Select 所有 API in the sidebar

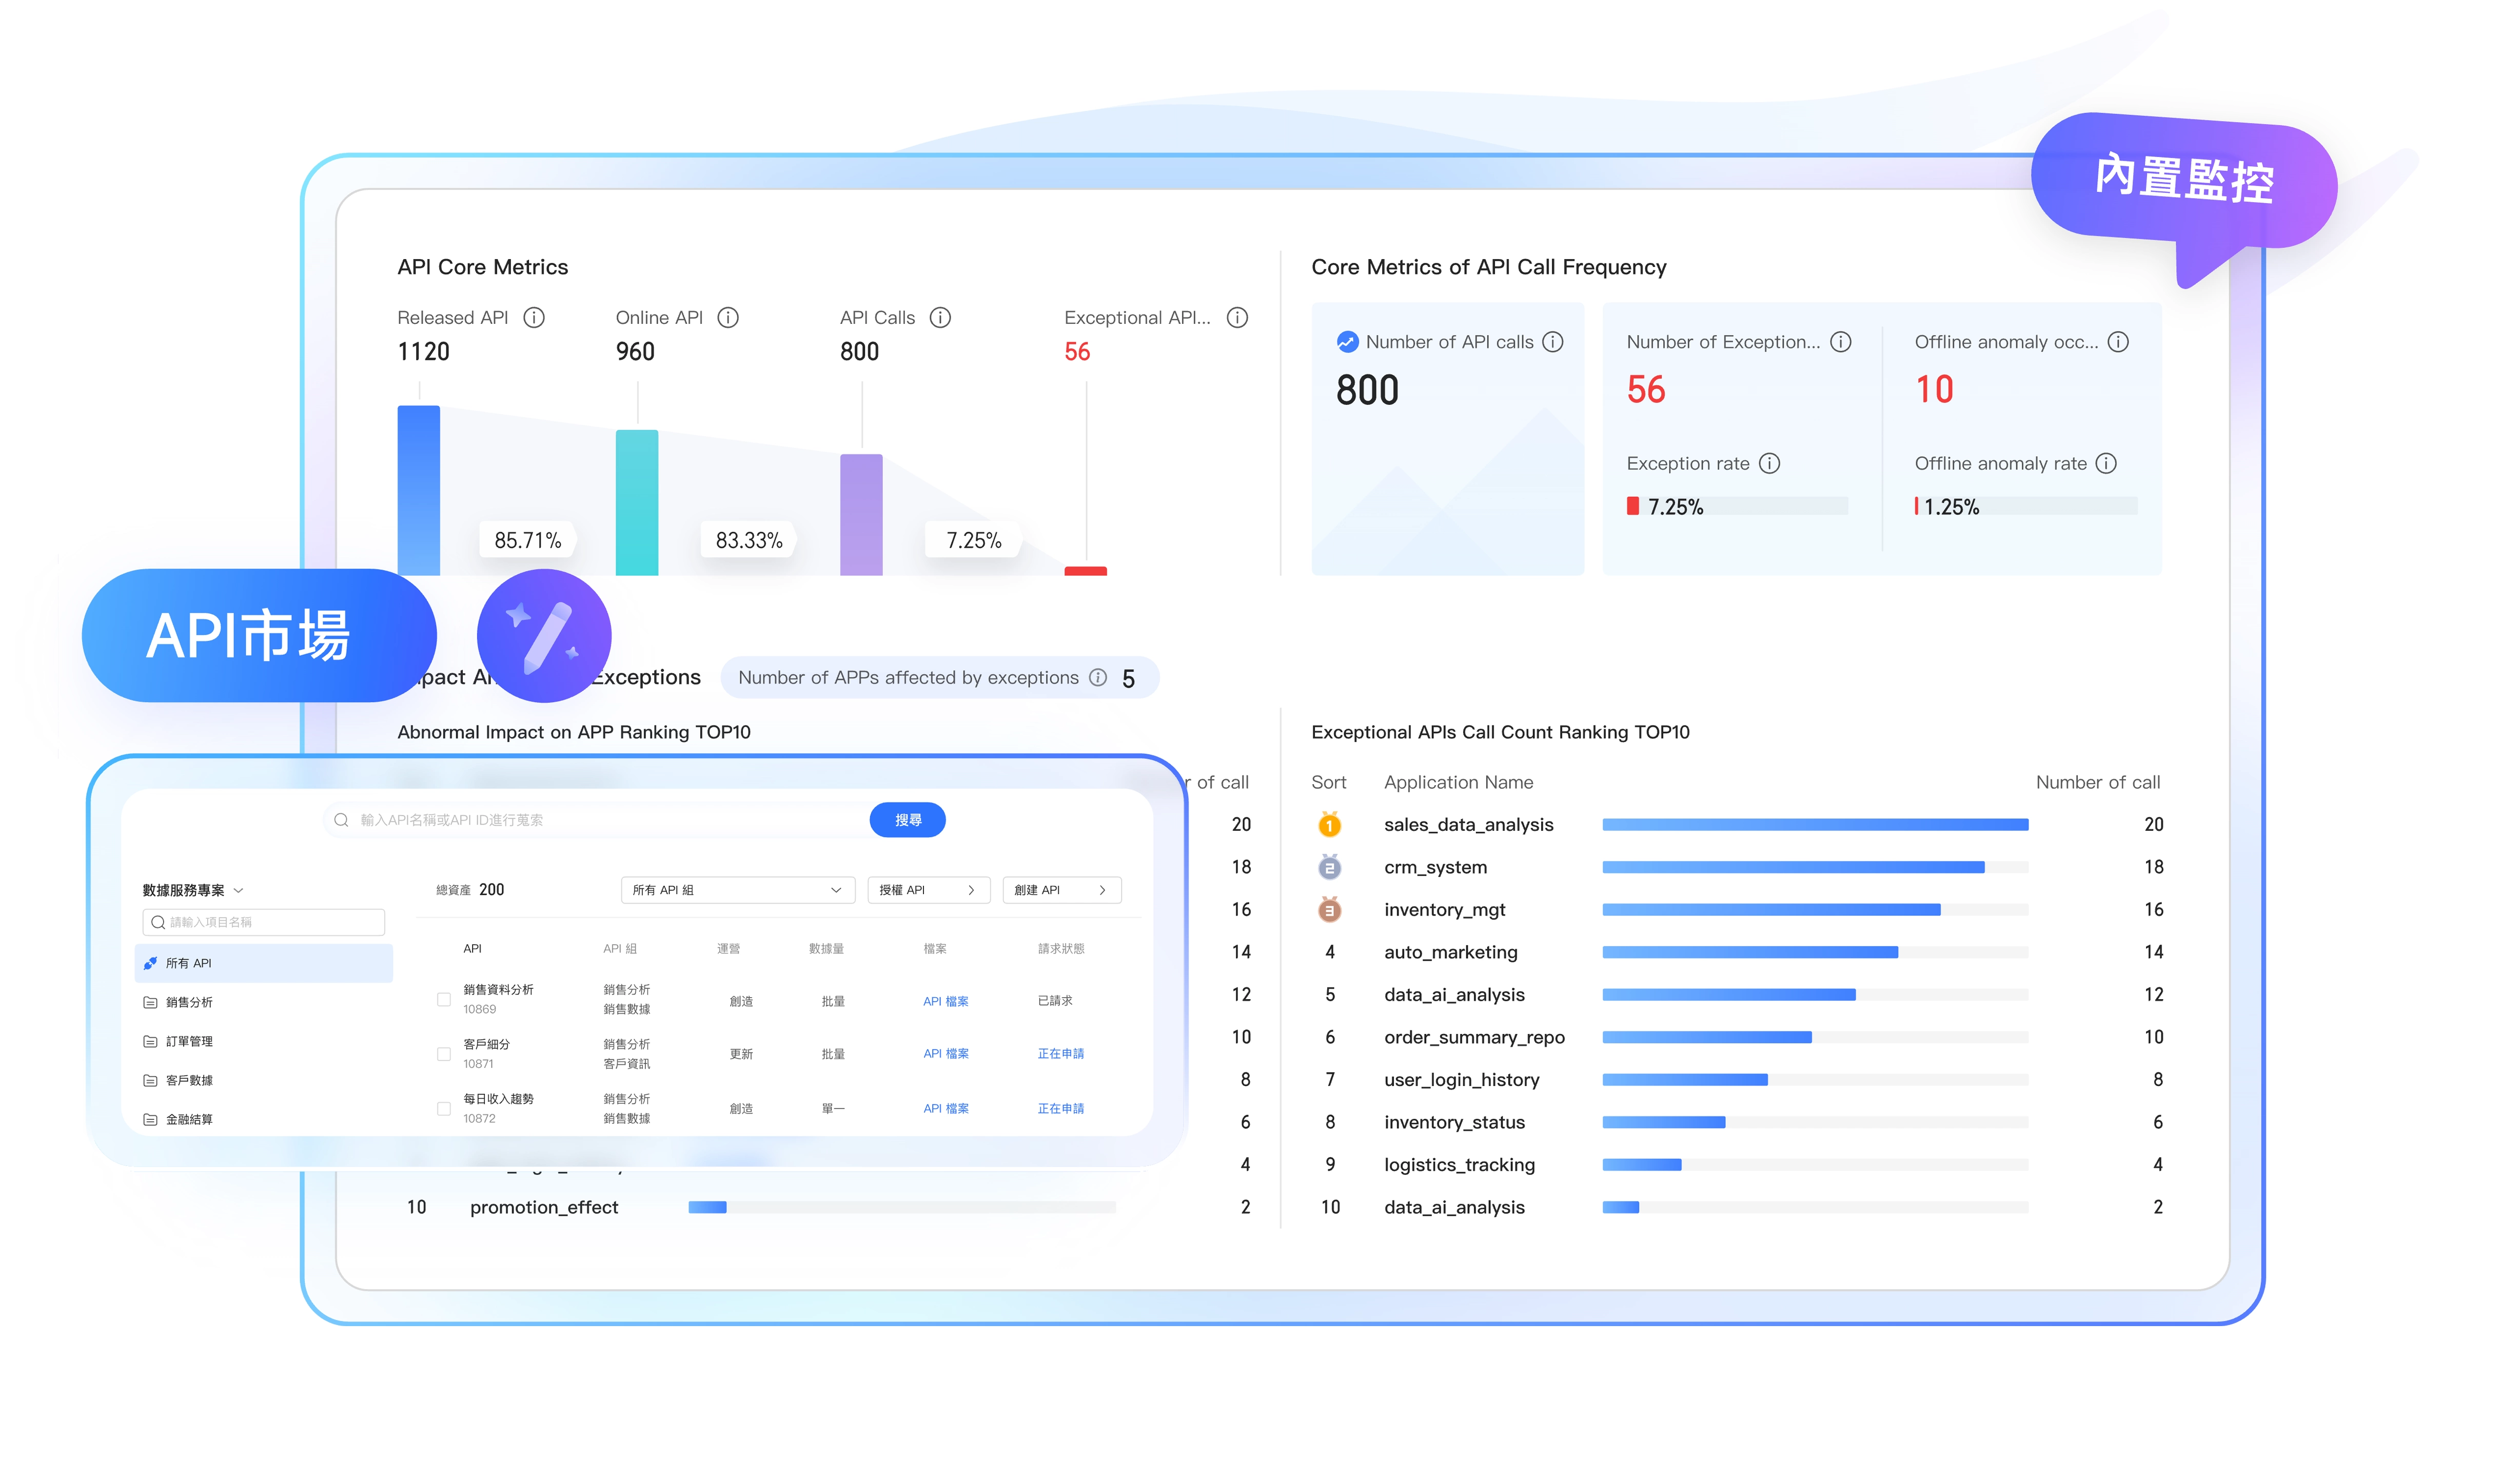189,964
